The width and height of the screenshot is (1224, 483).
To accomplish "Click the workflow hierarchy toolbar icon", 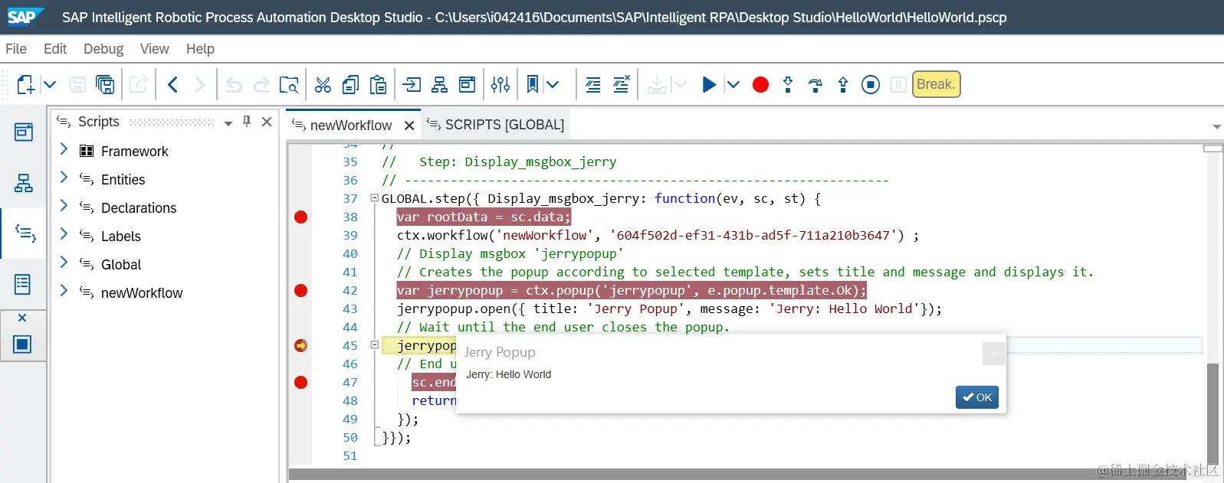I will click(439, 84).
